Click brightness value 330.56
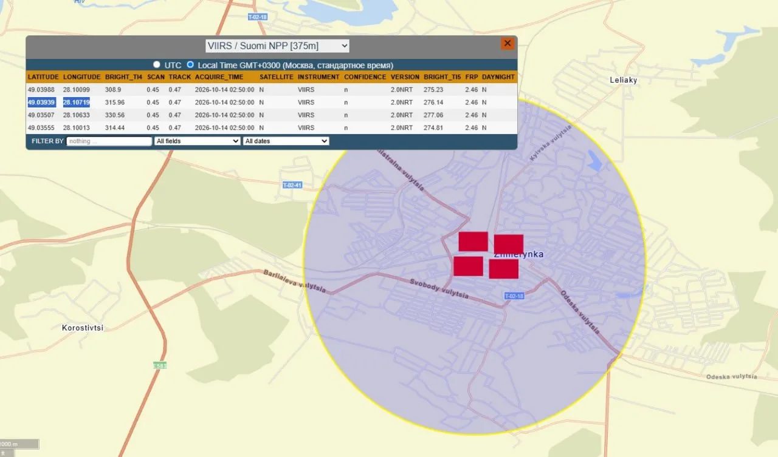Viewport: 778px width, 457px height. tap(115, 115)
